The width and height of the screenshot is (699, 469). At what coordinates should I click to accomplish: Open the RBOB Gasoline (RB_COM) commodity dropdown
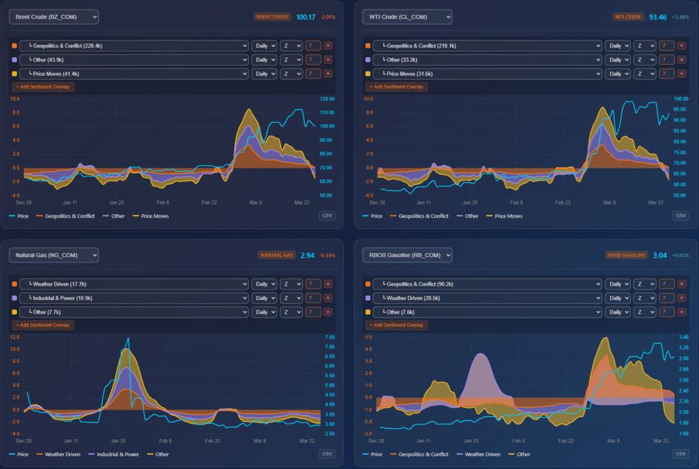click(x=408, y=255)
